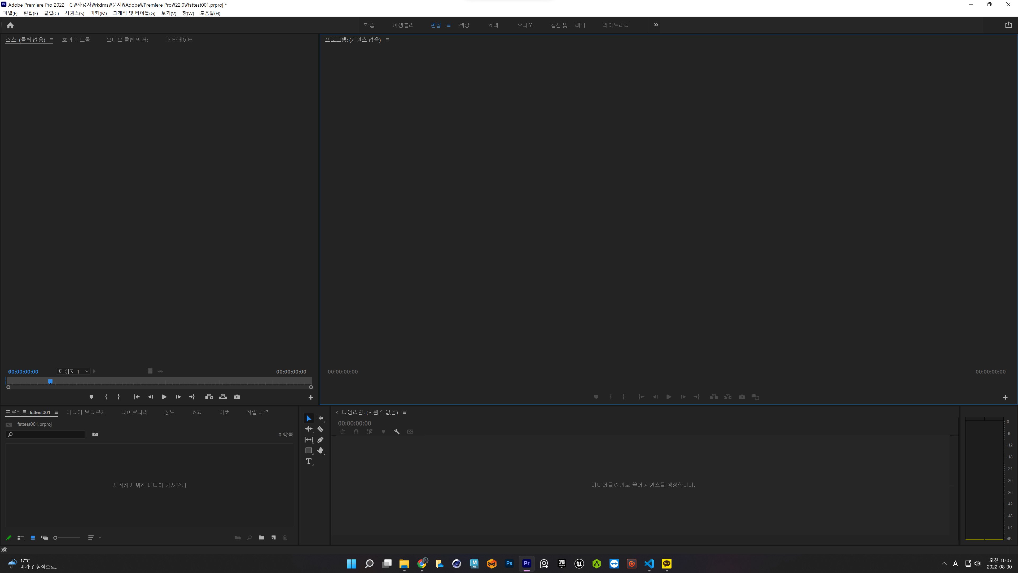Select the Track Select Forward tool
This screenshot has width=1018, height=573.
(x=320, y=418)
